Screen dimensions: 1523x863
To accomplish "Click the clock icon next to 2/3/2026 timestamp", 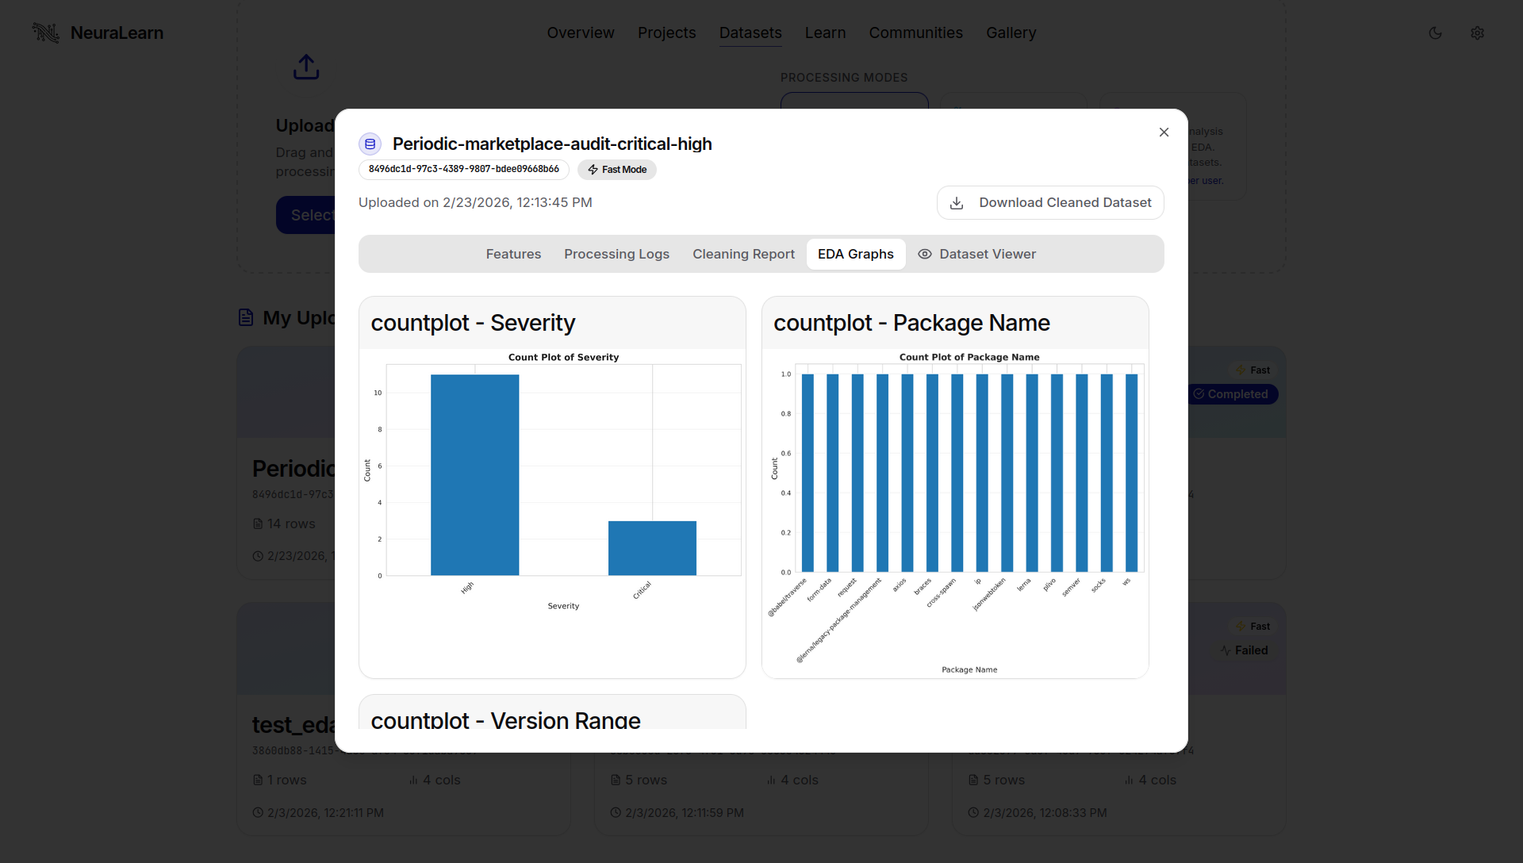I will [259, 812].
